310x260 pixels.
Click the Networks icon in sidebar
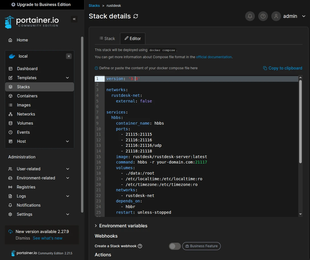(x=11, y=114)
